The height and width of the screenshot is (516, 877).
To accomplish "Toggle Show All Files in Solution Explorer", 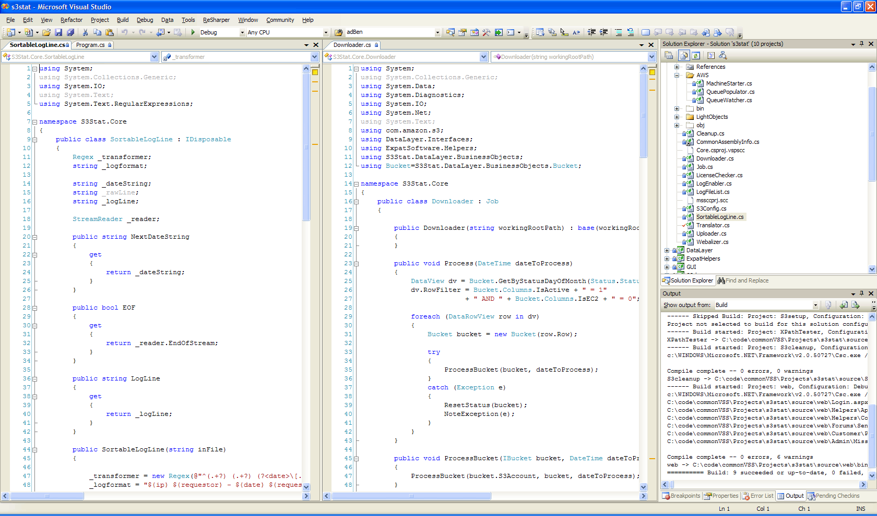I will click(684, 55).
